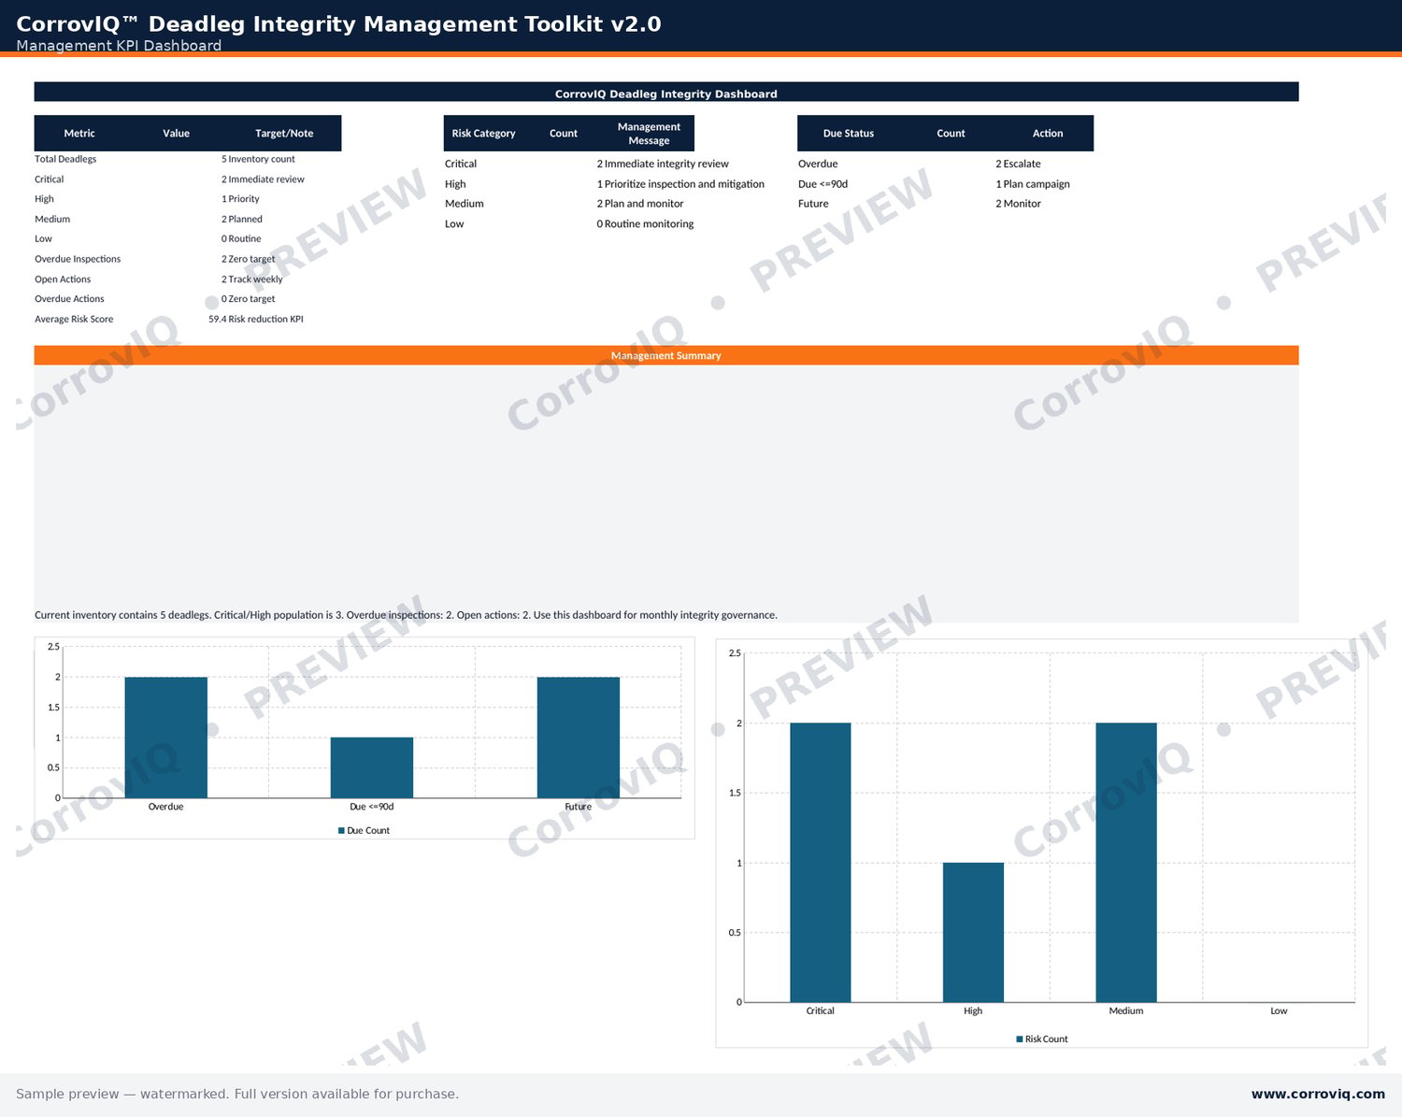
Task: Select the Overdue bar in the Due Count chart
Action: (166, 738)
